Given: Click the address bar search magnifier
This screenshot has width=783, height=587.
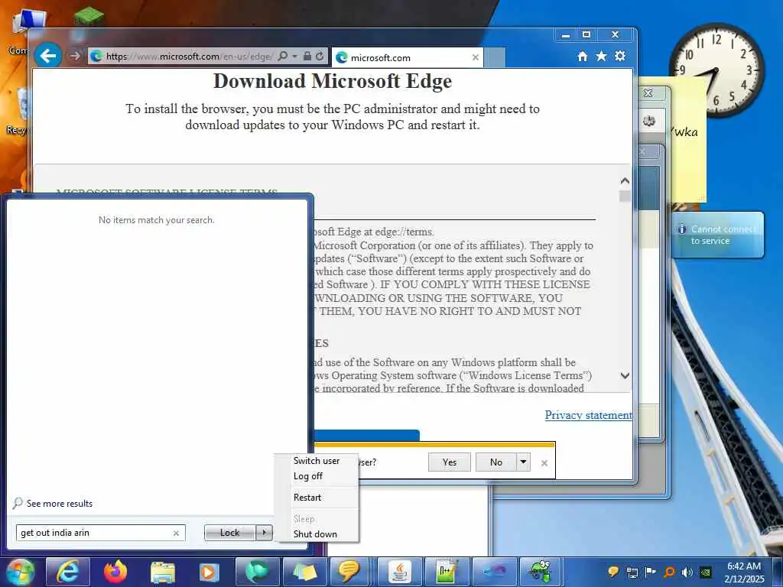Looking at the screenshot, I should pyautogui.click(x=283, y=57).
